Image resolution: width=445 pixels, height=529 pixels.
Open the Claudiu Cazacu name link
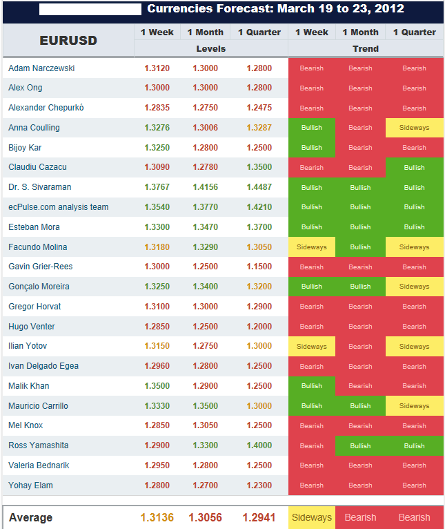37,167
